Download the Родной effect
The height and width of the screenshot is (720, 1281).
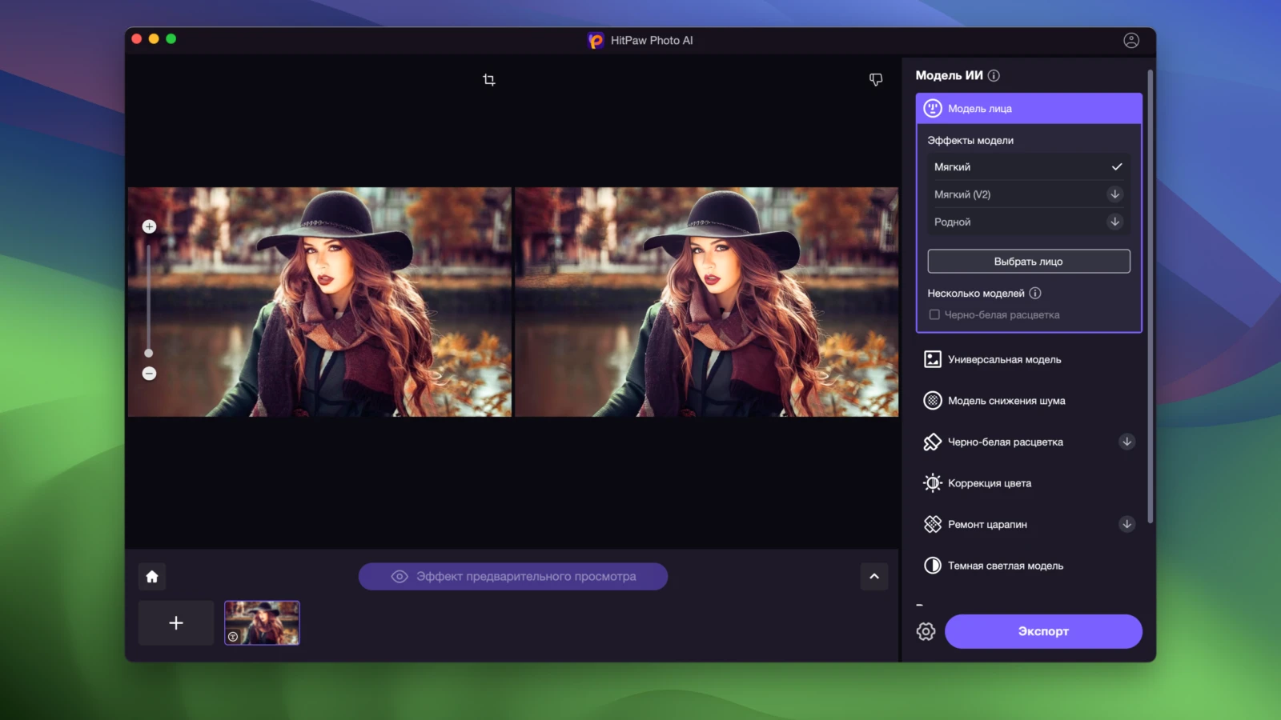coord(1114,222)
